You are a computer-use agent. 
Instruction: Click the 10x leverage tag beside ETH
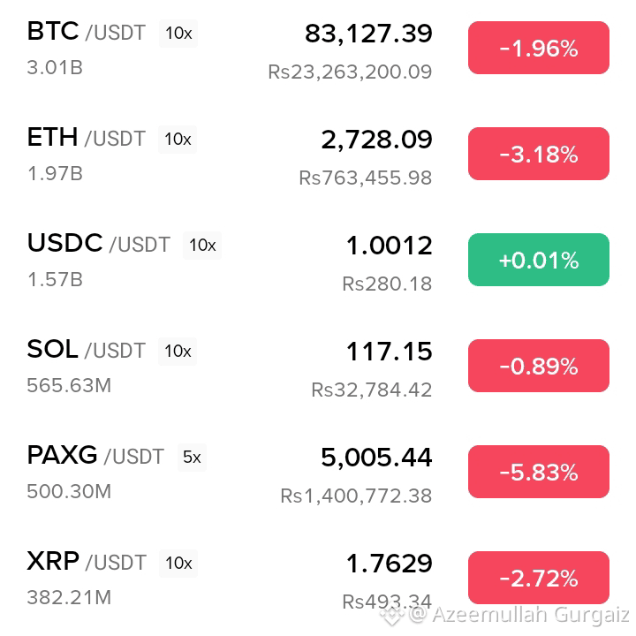178,140
